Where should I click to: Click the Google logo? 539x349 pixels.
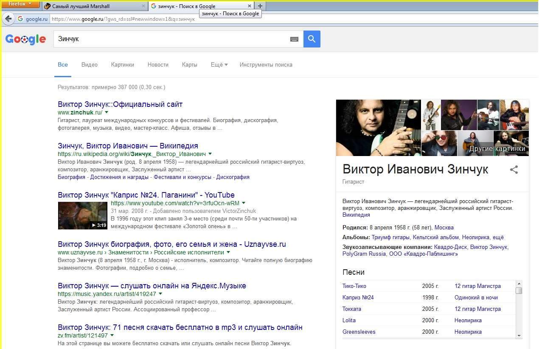[x=25, y=39]
